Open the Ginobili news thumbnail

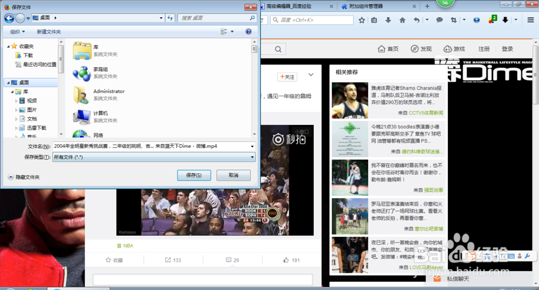tap(350, 101)
